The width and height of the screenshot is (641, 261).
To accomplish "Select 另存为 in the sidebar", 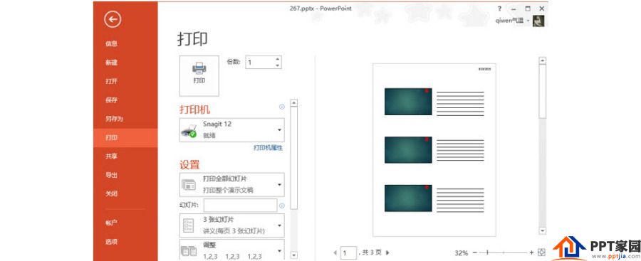I will pos(114,119).
